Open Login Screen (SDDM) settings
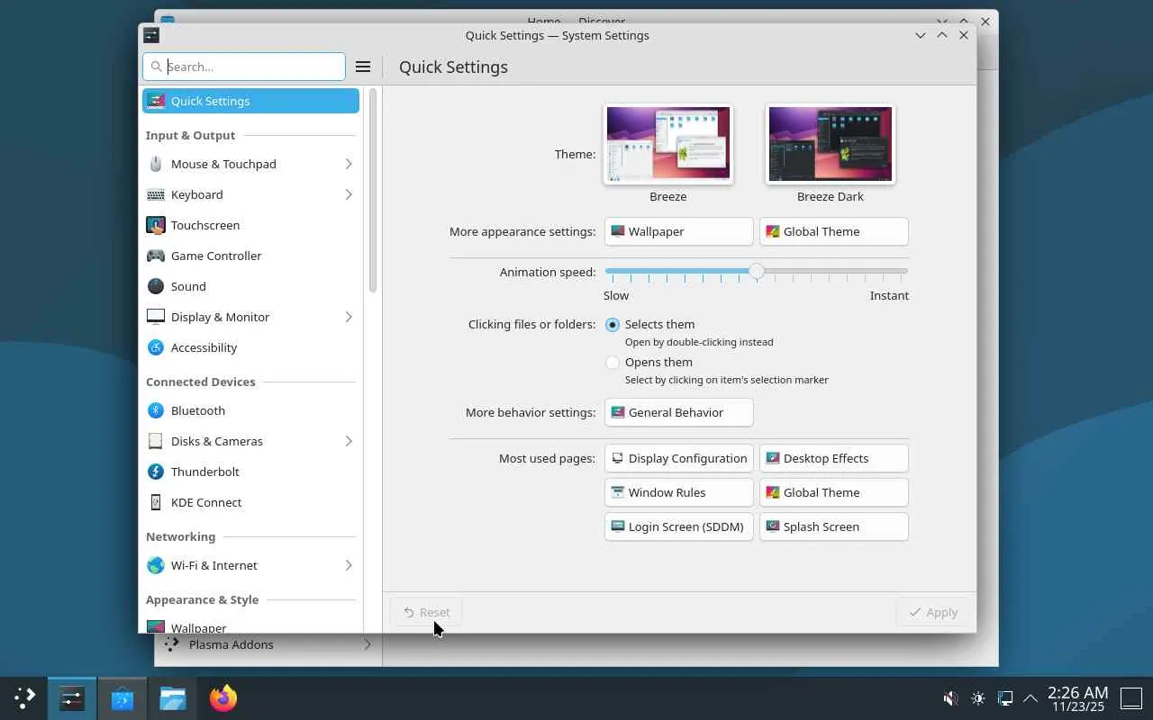 [678, 526]
